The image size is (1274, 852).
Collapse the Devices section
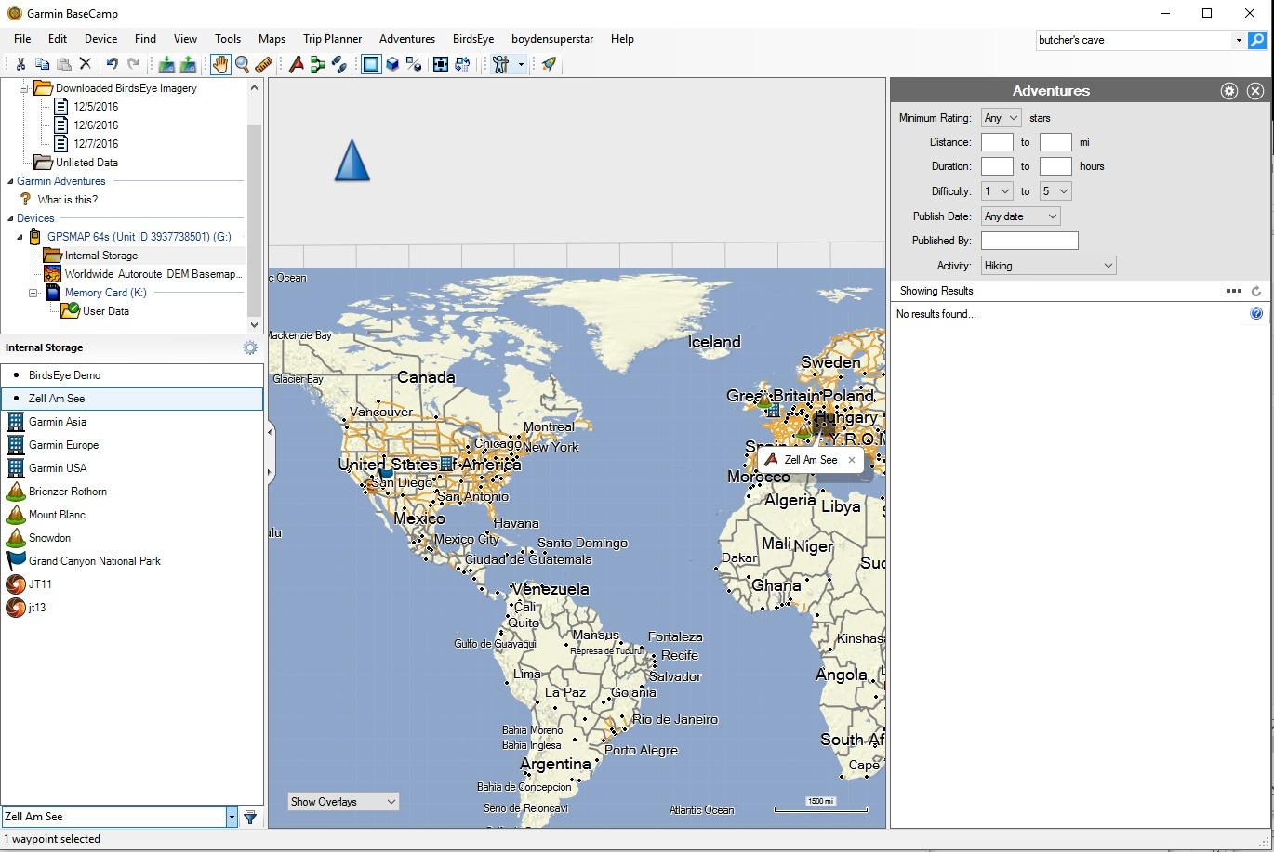(x=10, y=218)
